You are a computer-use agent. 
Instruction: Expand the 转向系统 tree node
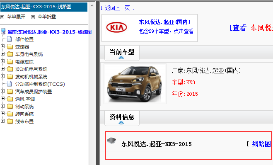coord(2,114)
